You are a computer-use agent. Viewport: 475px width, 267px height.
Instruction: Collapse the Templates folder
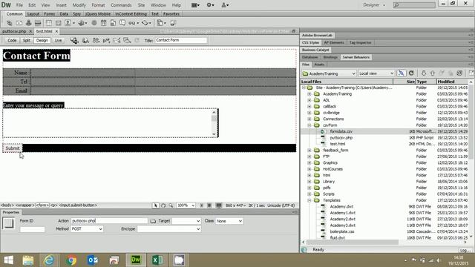click(309, 200)
